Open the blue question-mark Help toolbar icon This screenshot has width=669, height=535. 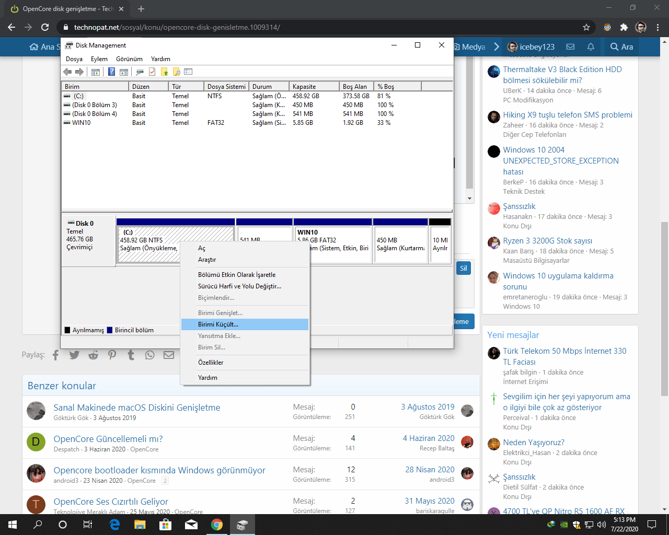(x=111, y=72)
